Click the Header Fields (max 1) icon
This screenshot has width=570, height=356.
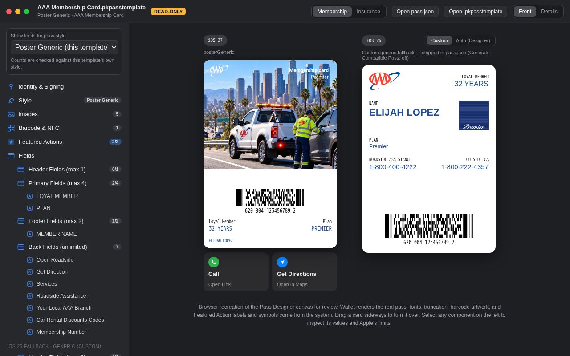tap(21, 170)
